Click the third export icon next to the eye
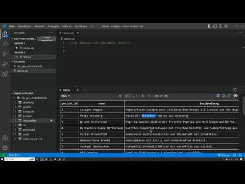The height and width of the screenshot is (184, 245). pyautogui.click(x=230, y=96)
